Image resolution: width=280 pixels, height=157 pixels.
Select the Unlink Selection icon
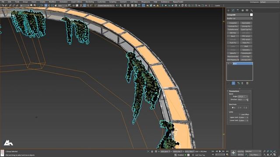pyautogui.click(x=14, y=6)
